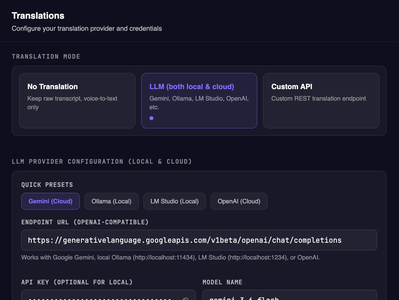
Task: Apply the Ollama (Local) preset
Action: pos(111,201)
